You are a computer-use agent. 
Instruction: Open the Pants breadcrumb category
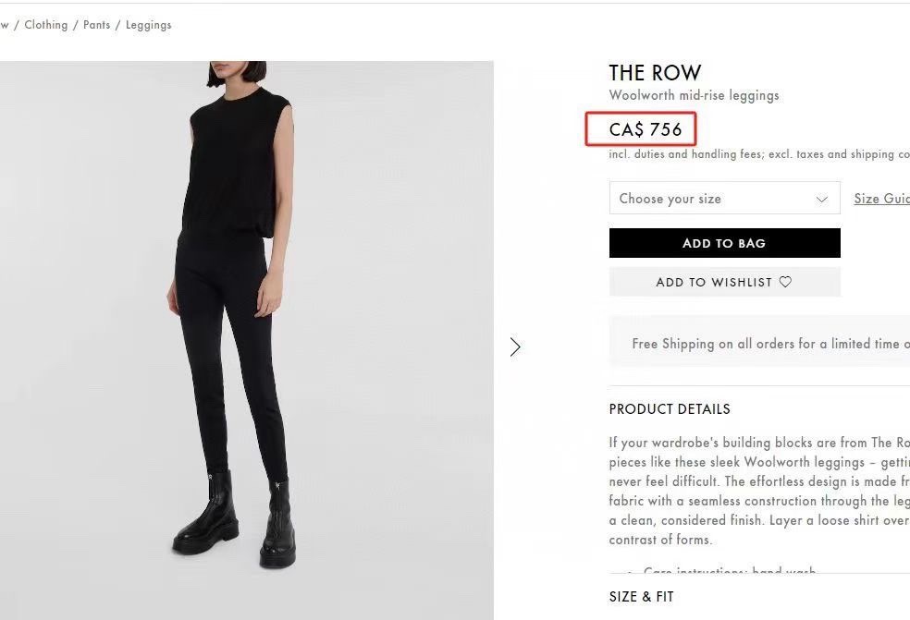point(96,25)
